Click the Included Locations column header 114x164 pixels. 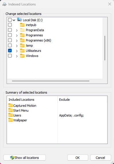point(32,100)
